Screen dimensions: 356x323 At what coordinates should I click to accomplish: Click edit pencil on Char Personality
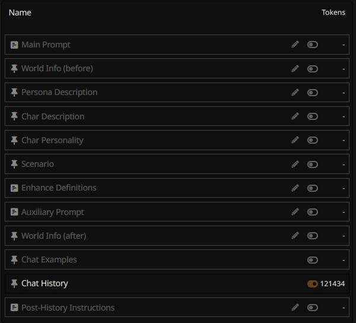click(295, 140)
